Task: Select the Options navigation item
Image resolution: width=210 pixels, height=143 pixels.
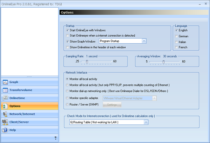Action: pos(30,106)
